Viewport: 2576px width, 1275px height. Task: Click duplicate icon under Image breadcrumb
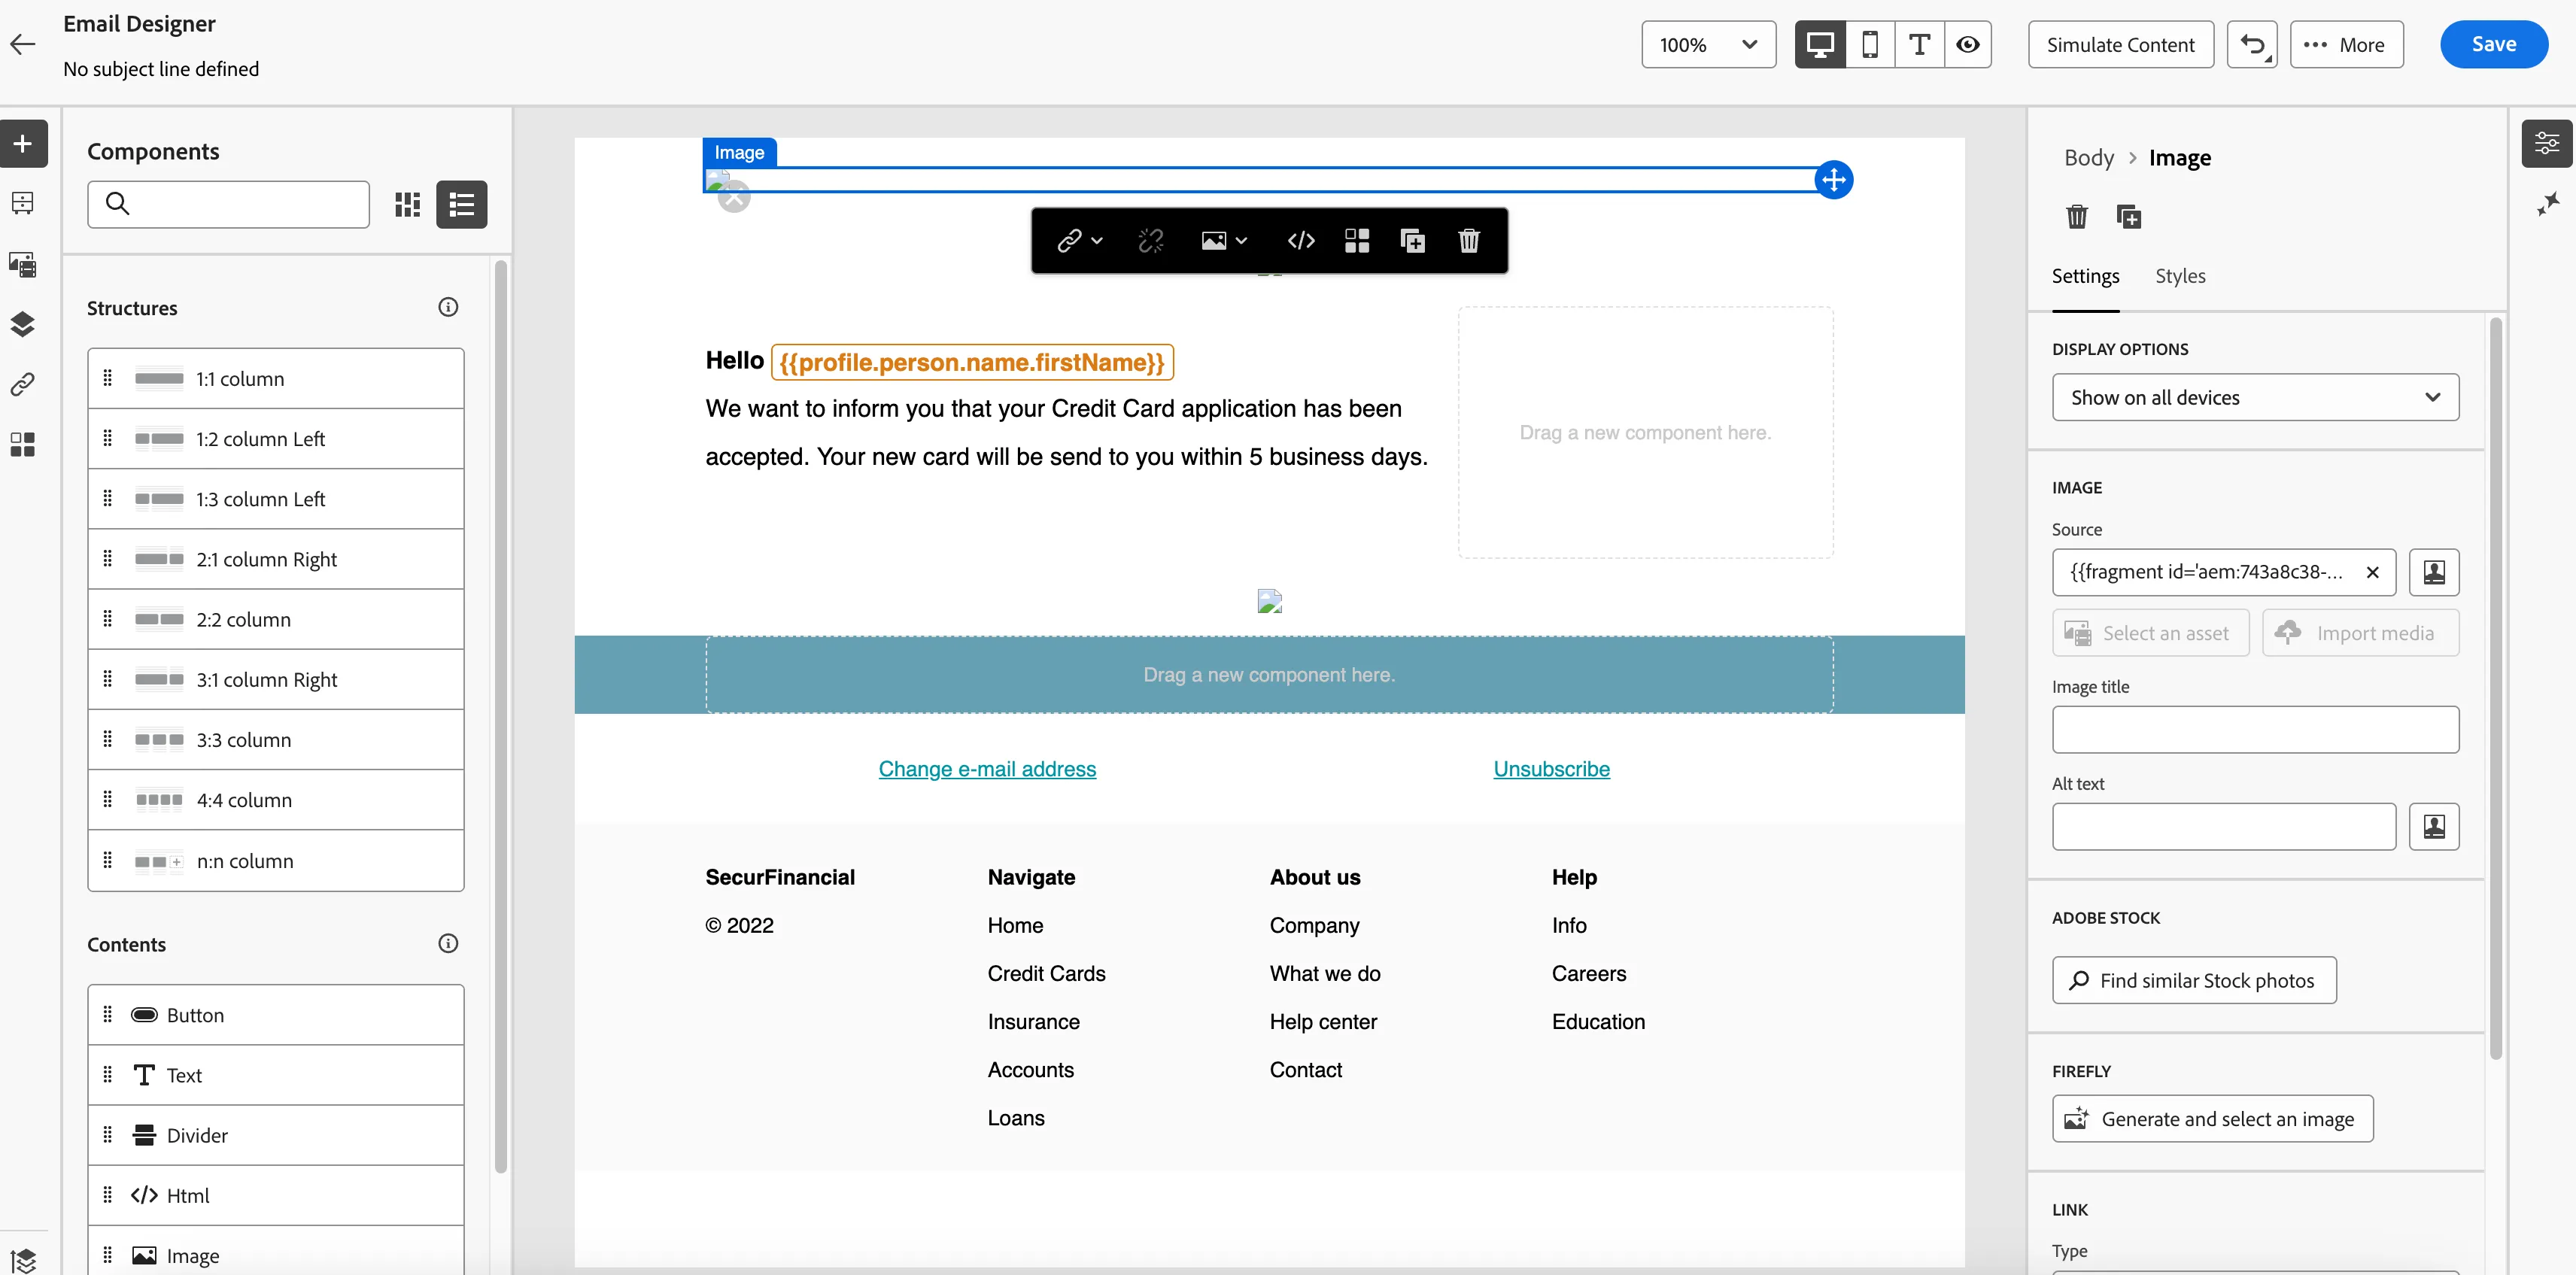[x=2129, y=216]
